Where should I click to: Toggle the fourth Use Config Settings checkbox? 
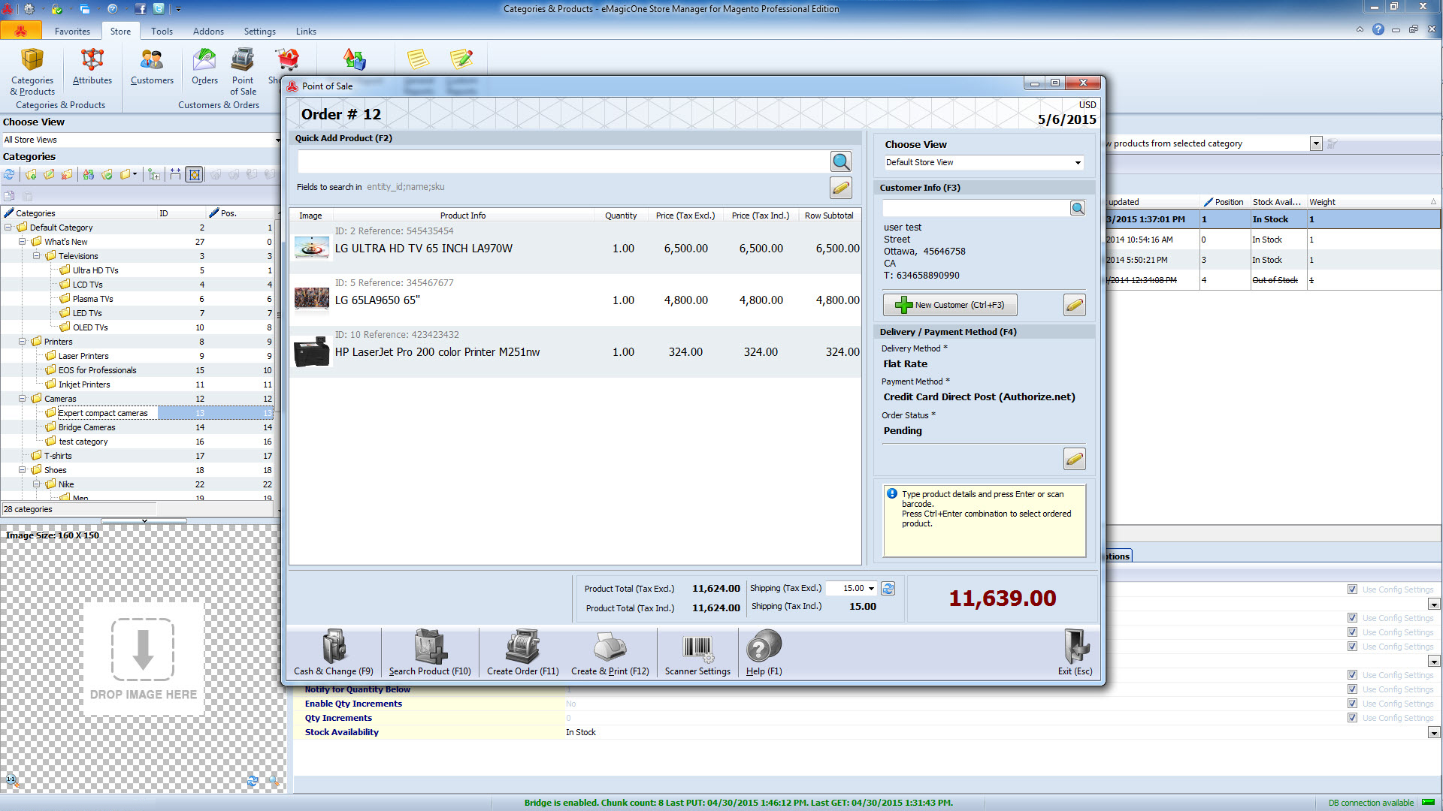tap(1352, 647)
